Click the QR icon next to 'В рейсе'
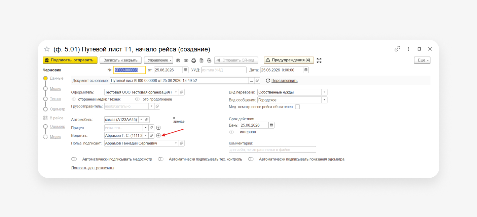 45,118
